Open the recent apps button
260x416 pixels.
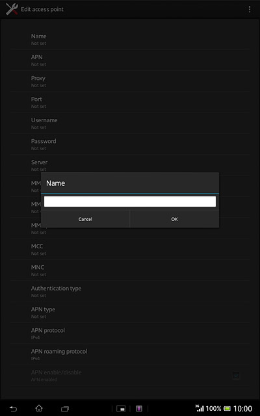pos(65,409)
